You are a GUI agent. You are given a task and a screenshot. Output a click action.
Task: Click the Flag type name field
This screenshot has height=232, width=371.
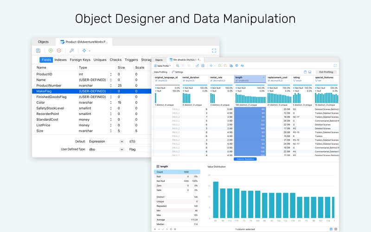click(140, 149)
